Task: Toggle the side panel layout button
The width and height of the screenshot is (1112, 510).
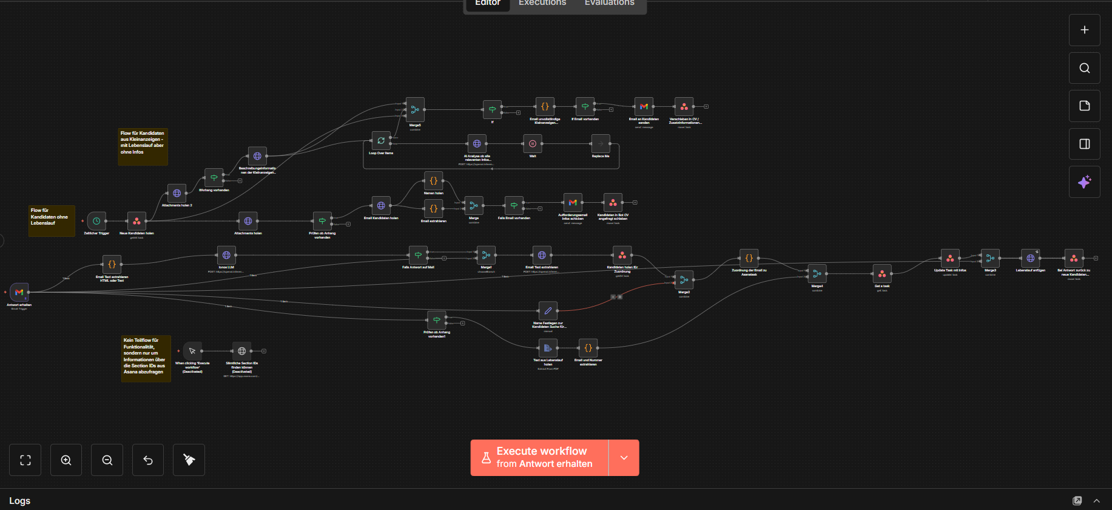Action: [1084, 144]
